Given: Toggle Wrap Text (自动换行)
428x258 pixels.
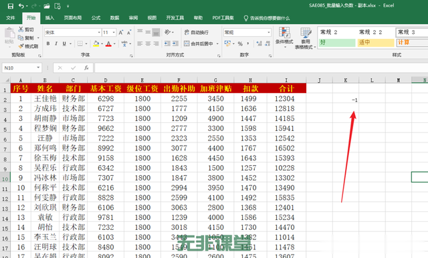Looking at the screenshot, I should click(x=197, y=32).
